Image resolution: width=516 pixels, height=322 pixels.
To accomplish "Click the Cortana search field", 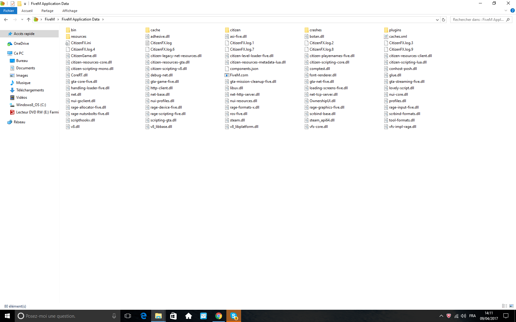I will (68, 316).
